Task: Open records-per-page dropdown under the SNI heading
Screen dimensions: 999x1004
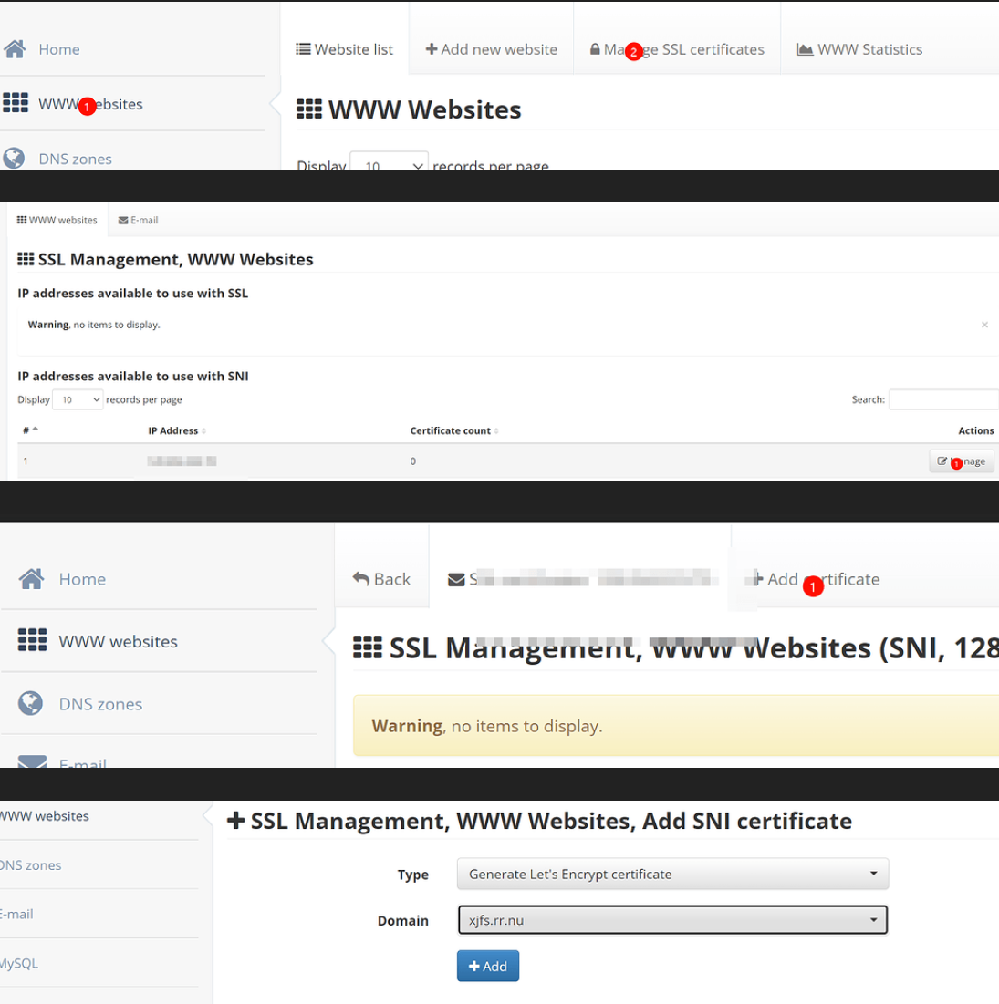Action: pyautogui.click(x=78, y=399)
